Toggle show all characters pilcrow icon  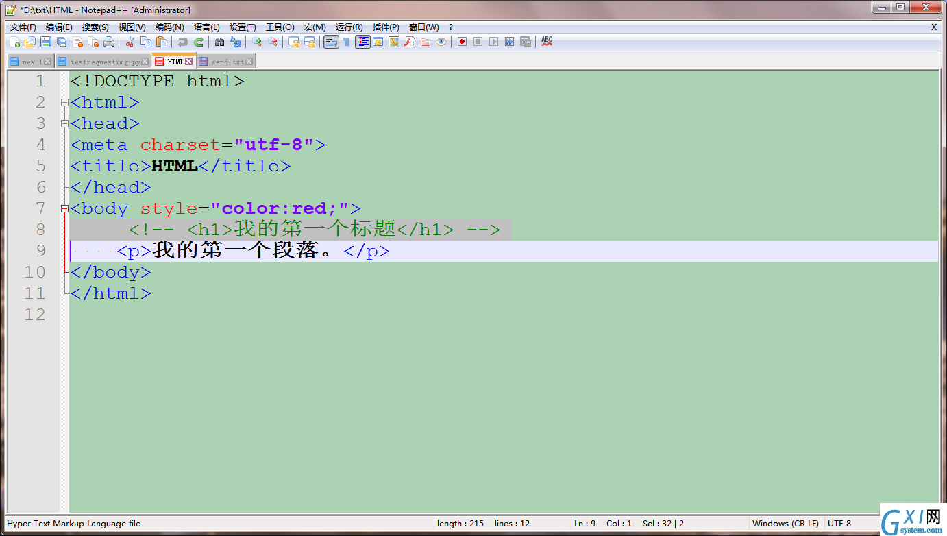[x=347, y=42]
